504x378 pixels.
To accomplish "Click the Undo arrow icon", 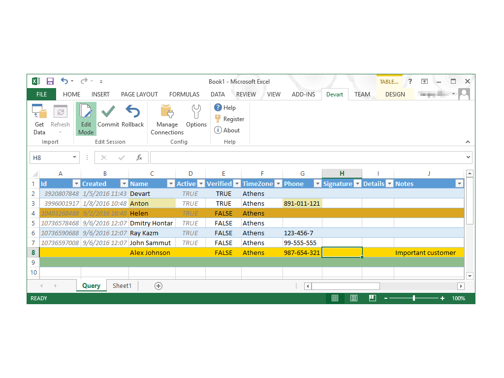I will 64,81.
